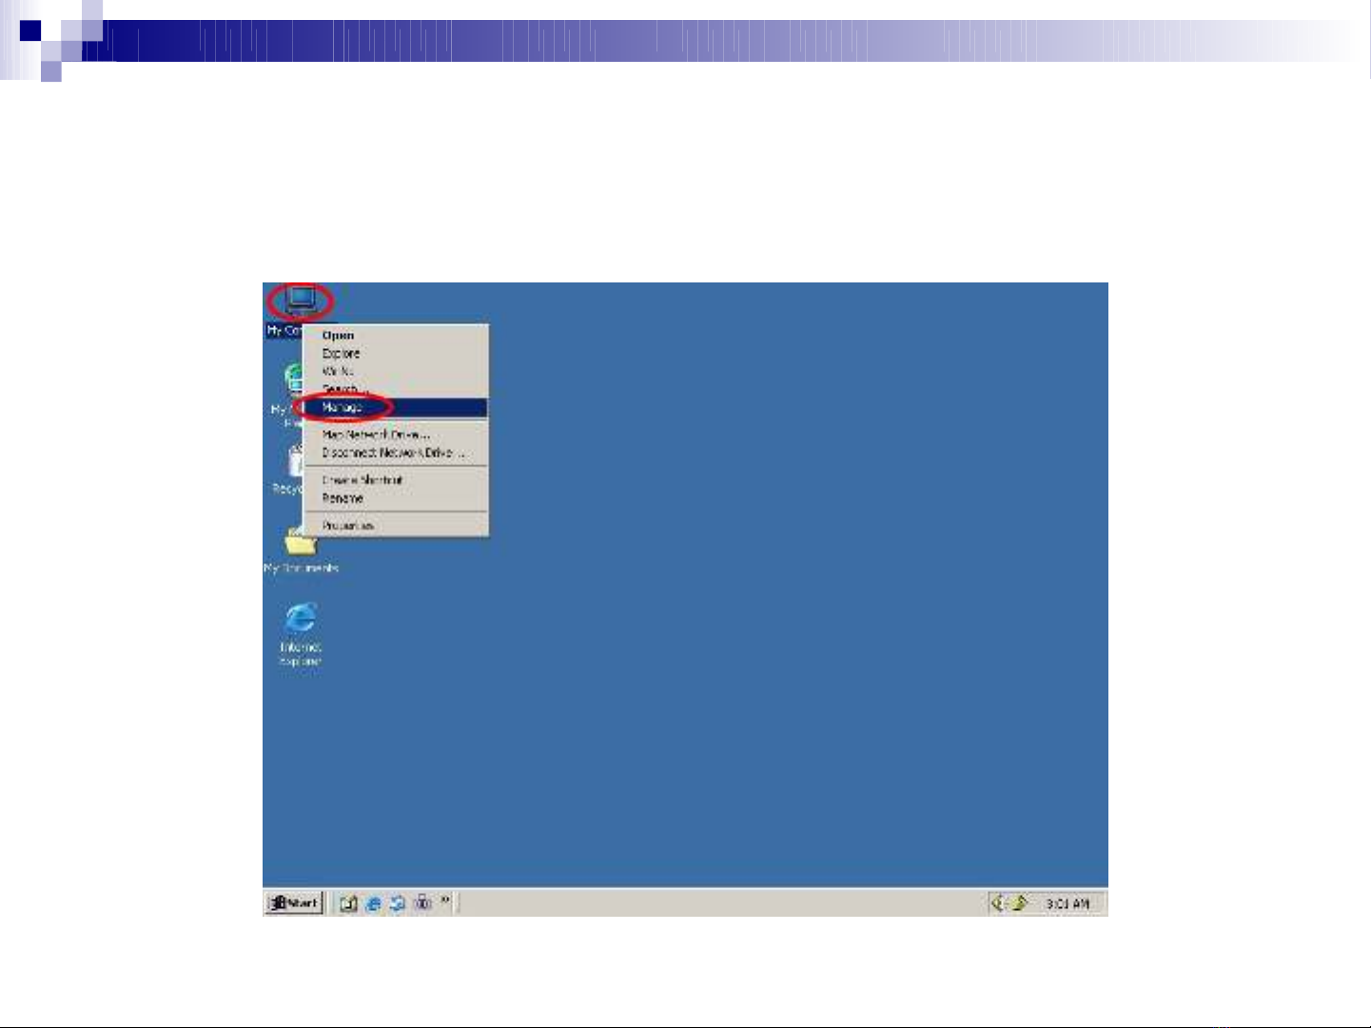Click Create Shortcut in context menu

click(362, 480)
